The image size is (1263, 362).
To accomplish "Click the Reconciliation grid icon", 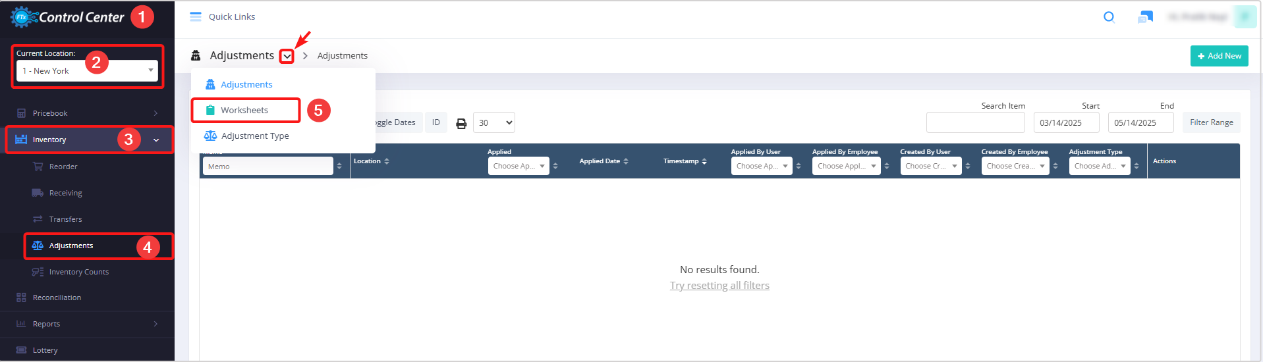I will click(21, 297).
